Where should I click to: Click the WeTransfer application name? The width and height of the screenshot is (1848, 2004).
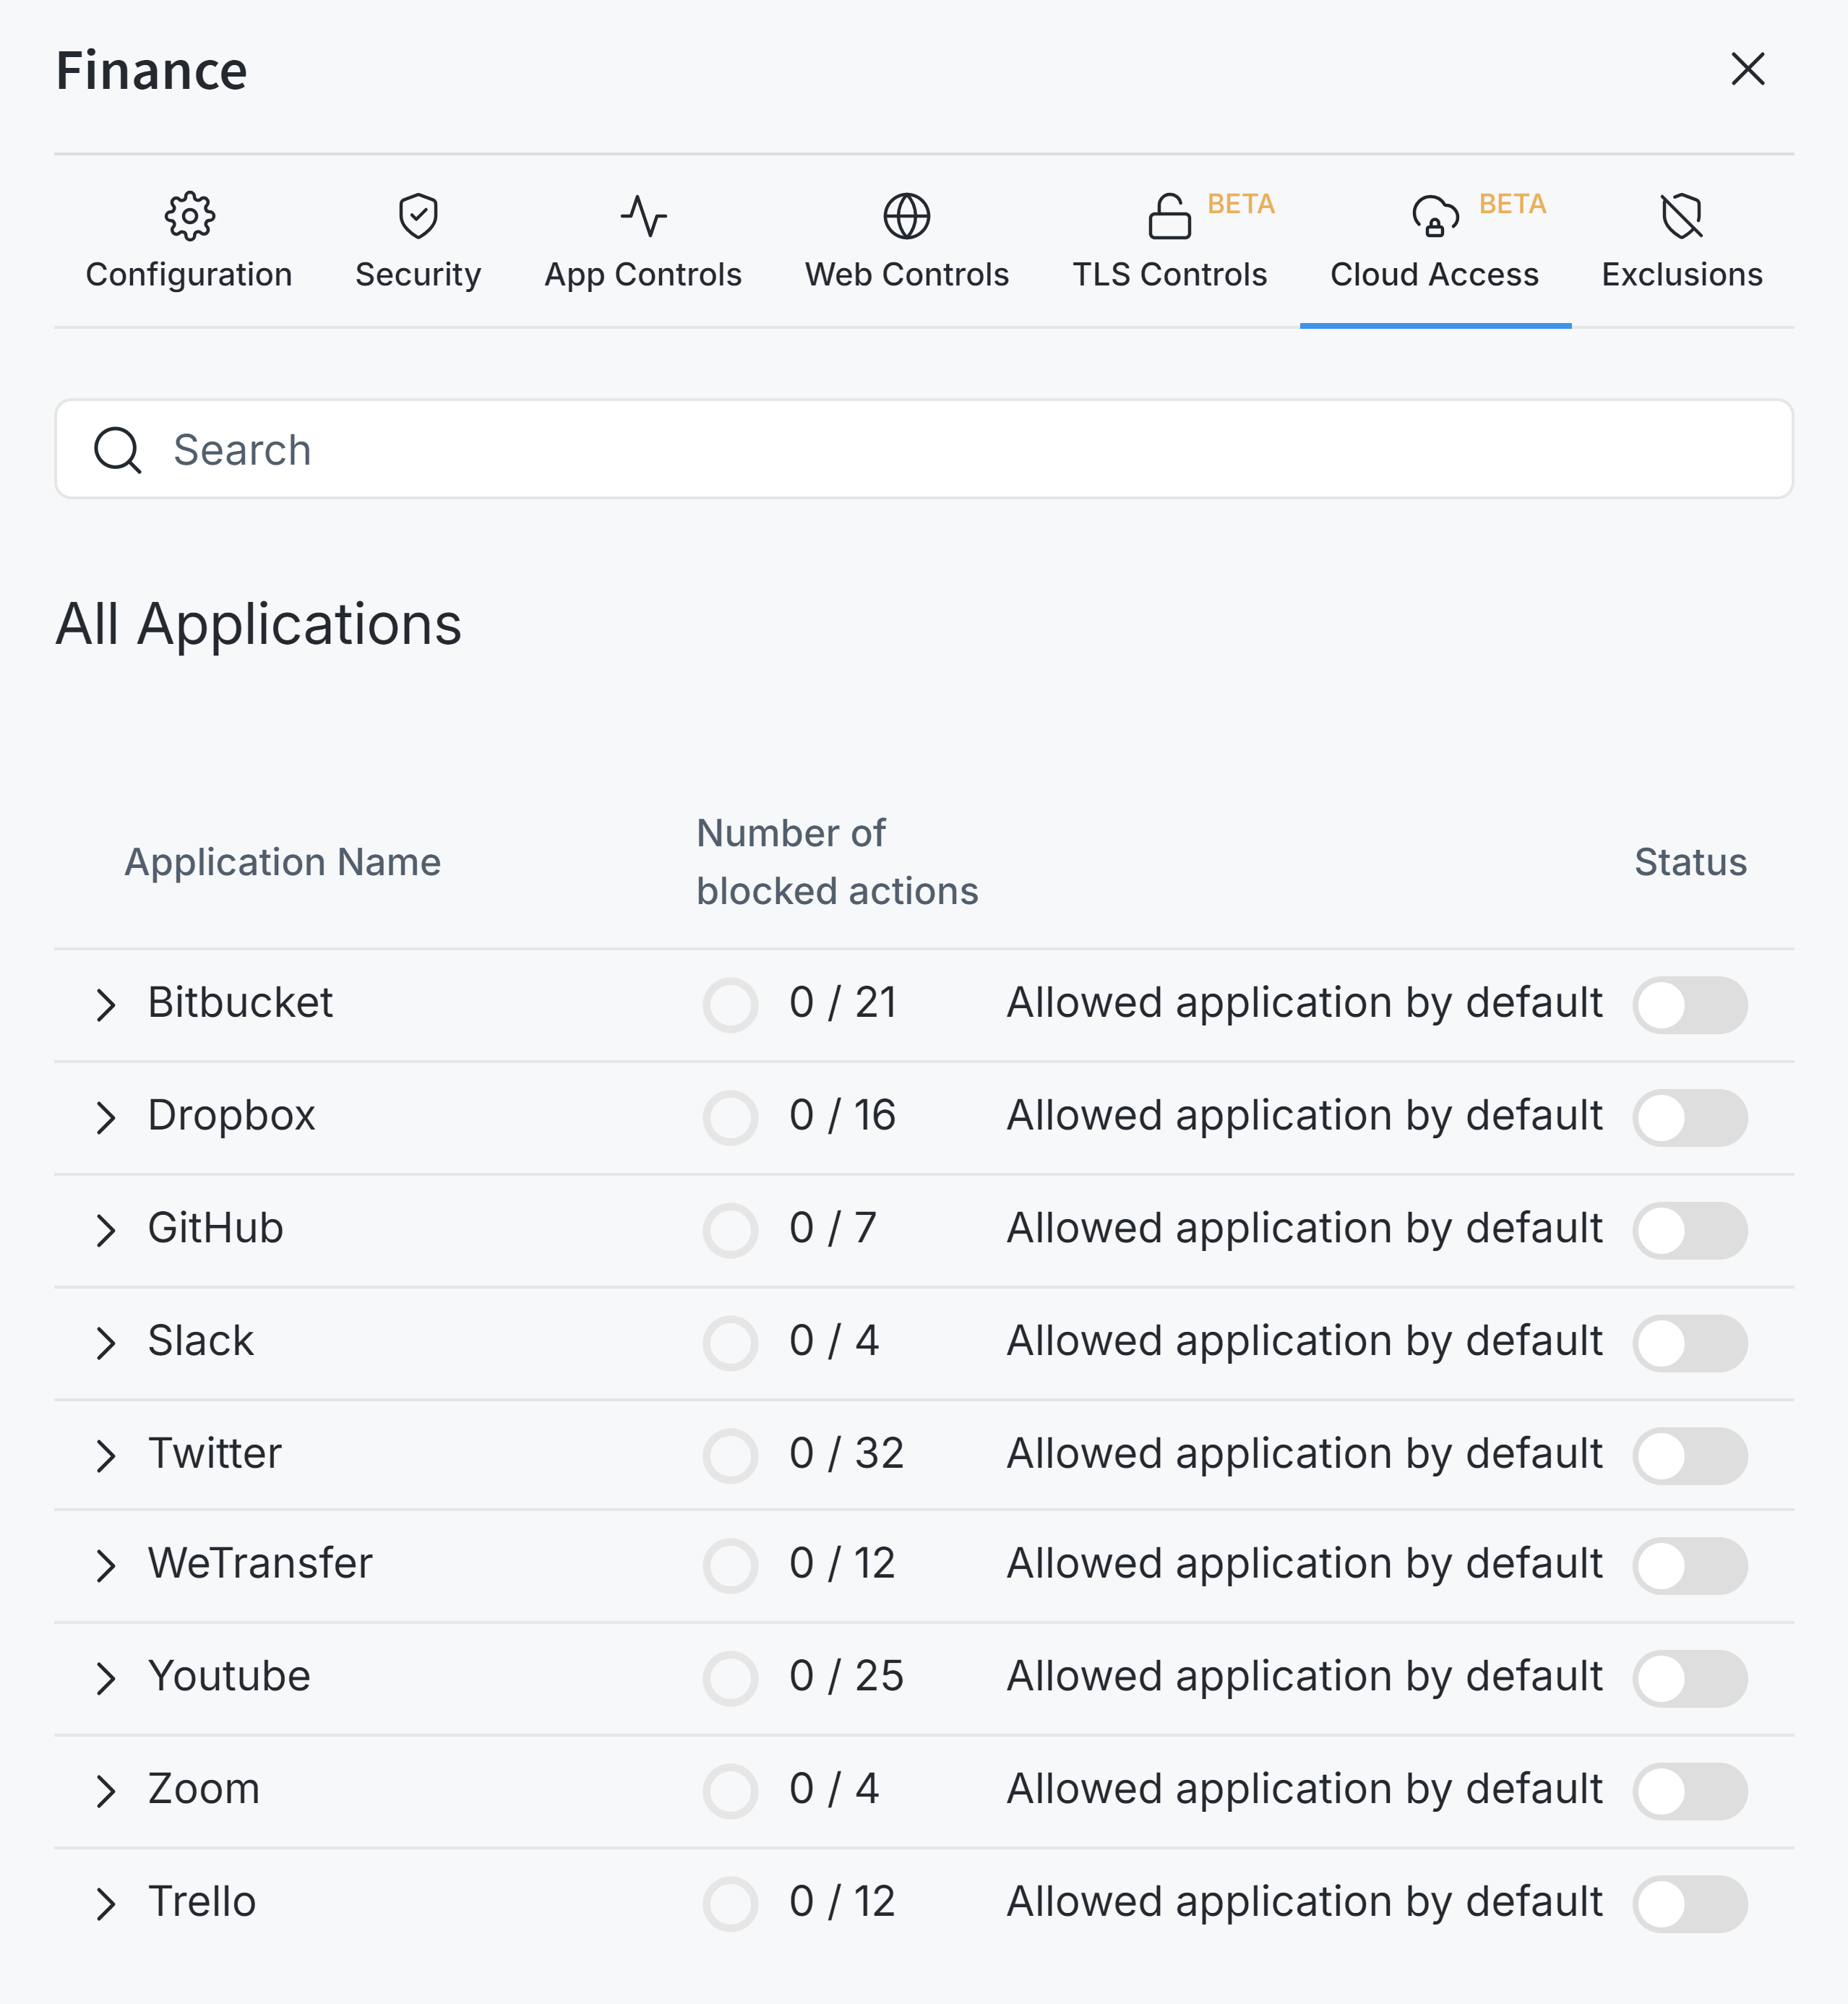coord(260,1563)
